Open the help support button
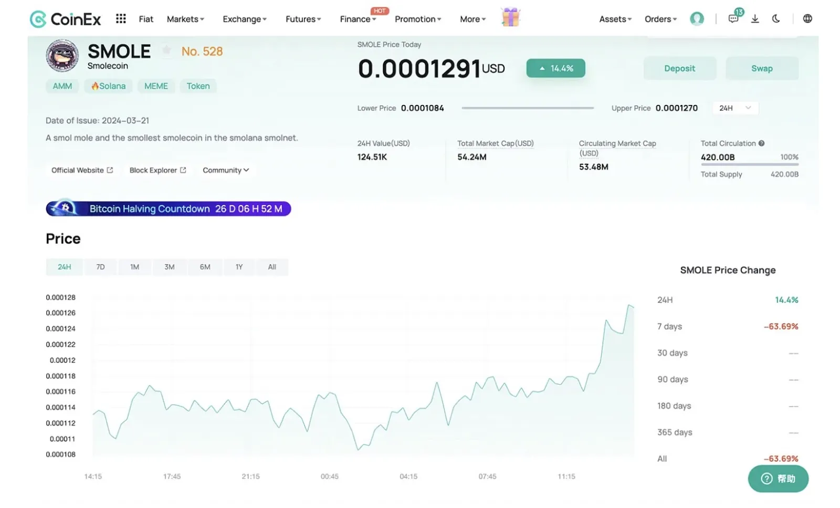Image resolution: width=840 pixels, height=508 pixels. [778, 478]
